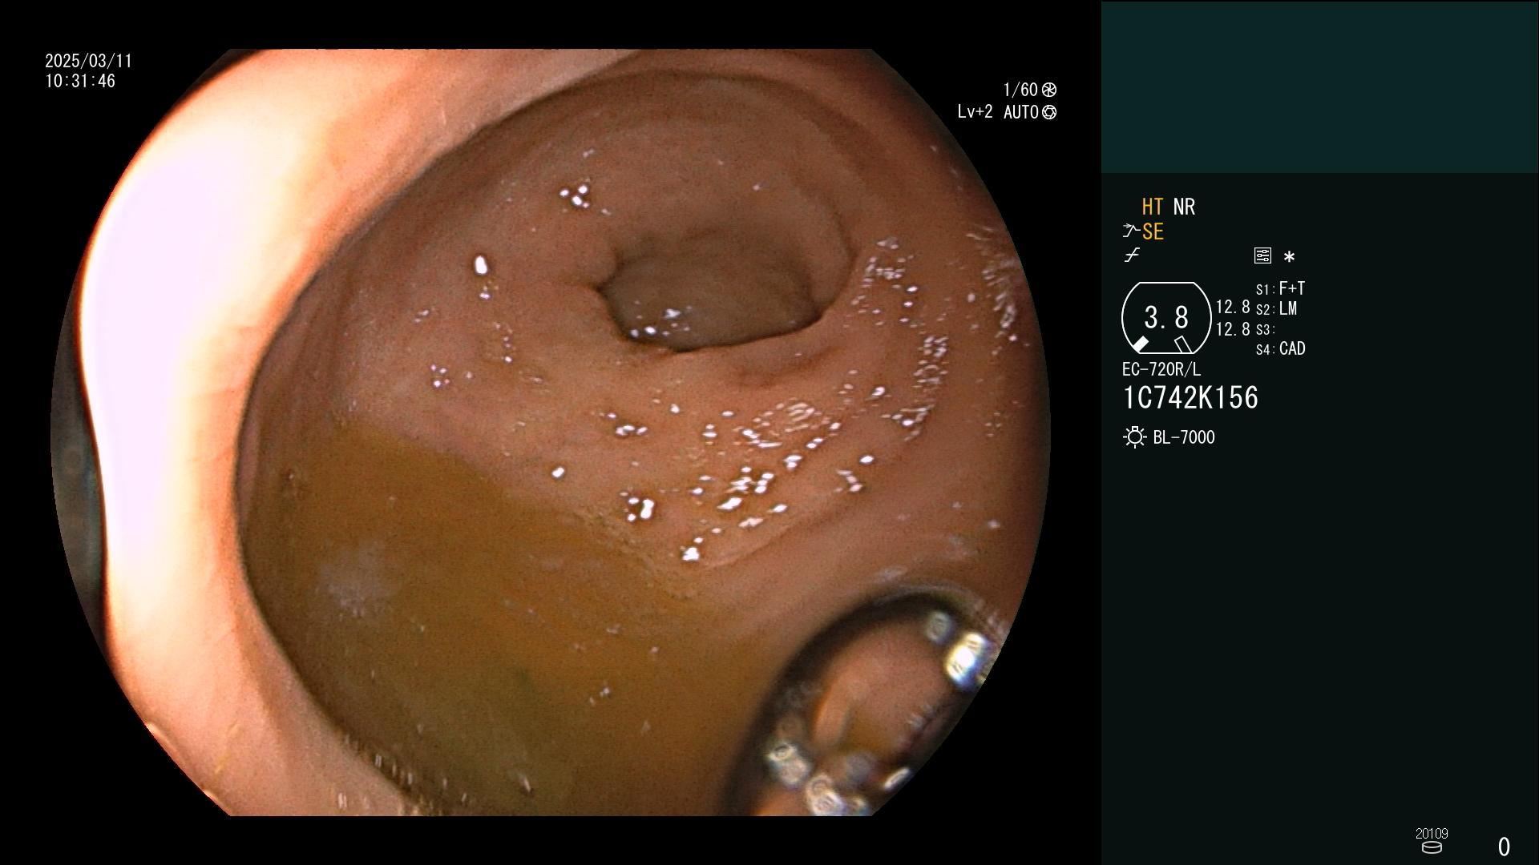Click the 3.8 value inside scope diagram
The height and width of the screenshot is (865, 1539).
point(1166,318)
